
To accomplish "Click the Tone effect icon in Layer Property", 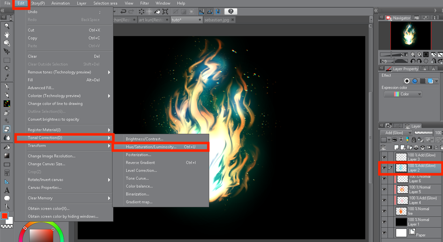I will pos(423,81).
